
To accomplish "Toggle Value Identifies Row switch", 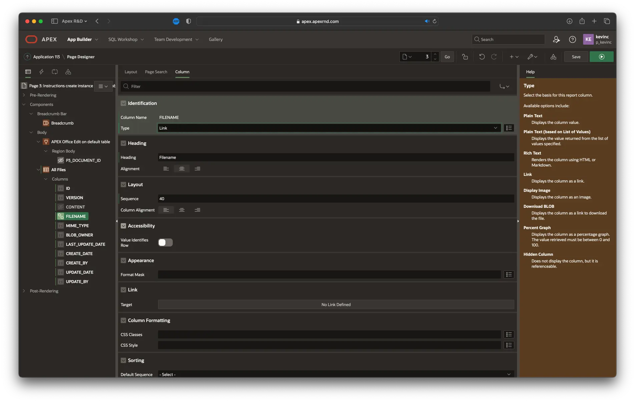I will [x=165, y=242].
